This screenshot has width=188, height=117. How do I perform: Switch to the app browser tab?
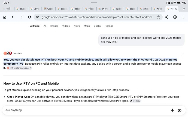(131, 9)
